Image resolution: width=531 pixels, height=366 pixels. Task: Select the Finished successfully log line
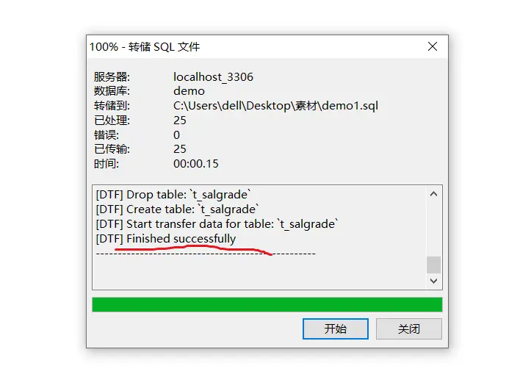pyautogui.click(x=165, y=239)
